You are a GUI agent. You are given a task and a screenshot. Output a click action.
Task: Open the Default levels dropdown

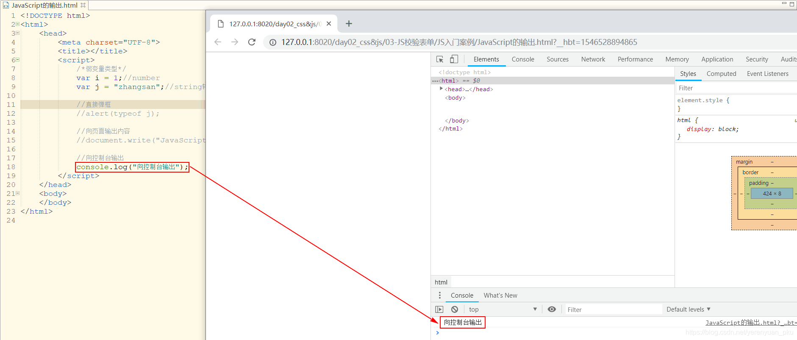689,309
